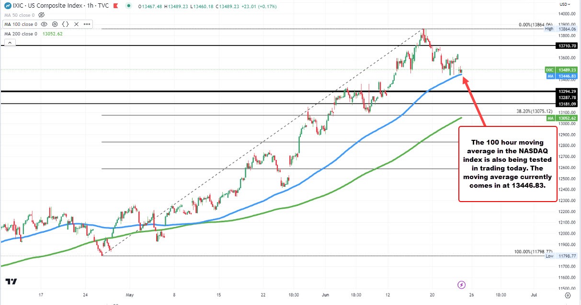This screenshot has width=581, height=305.
Task: Click the green market status dot
Action: 128,6
